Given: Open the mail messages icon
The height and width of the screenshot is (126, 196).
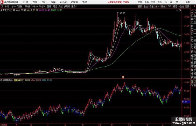Looking at the screenshot, I should (x=177, y=2).
